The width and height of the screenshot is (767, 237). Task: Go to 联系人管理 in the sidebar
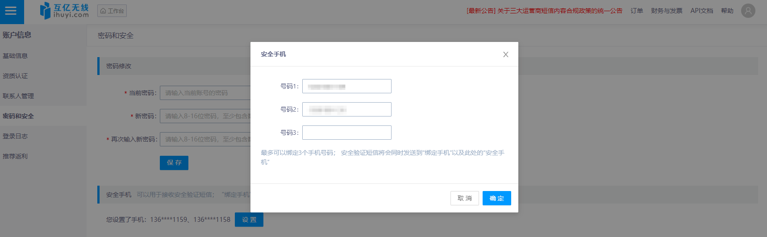pos(18,96)
